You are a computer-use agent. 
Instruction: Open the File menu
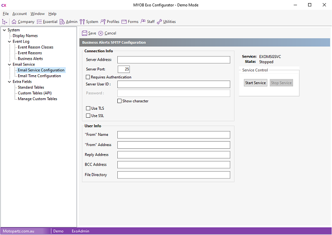6,14
